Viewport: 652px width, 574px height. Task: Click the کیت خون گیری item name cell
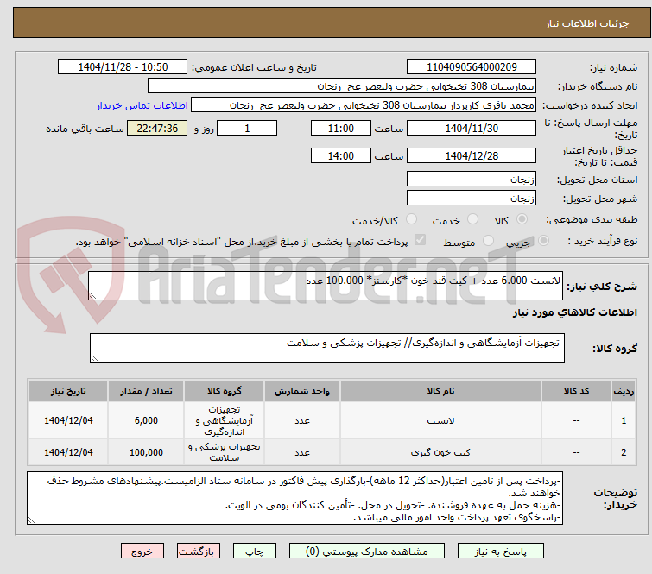440,452
